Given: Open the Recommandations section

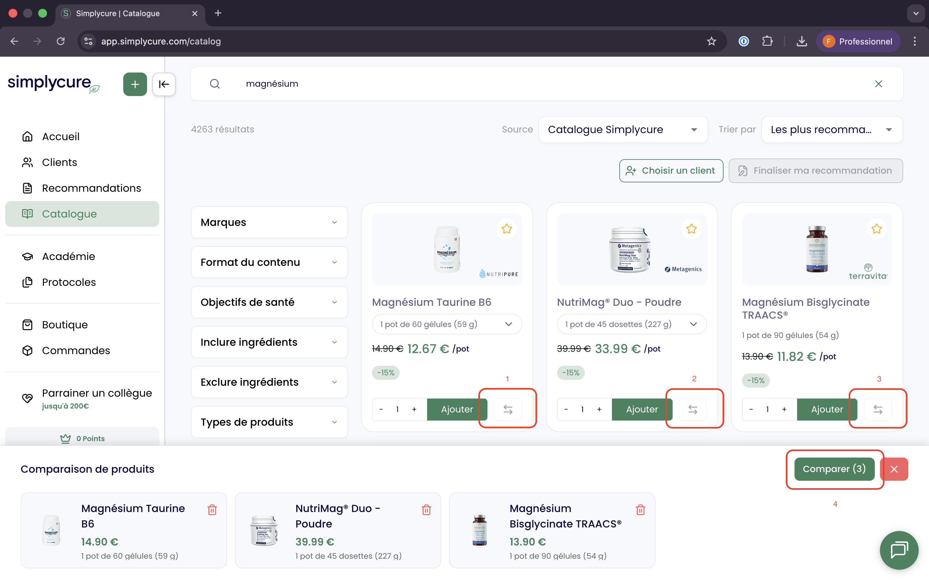Looking at the screenshot, I should click(82, 188).
